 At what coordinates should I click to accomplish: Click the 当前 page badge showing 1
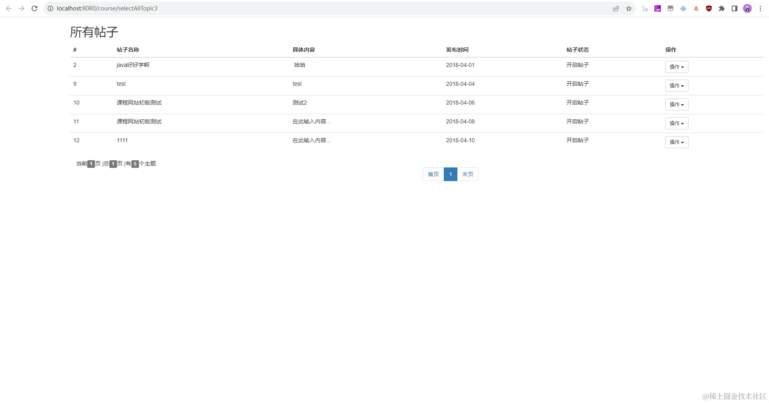pos(91,164)
